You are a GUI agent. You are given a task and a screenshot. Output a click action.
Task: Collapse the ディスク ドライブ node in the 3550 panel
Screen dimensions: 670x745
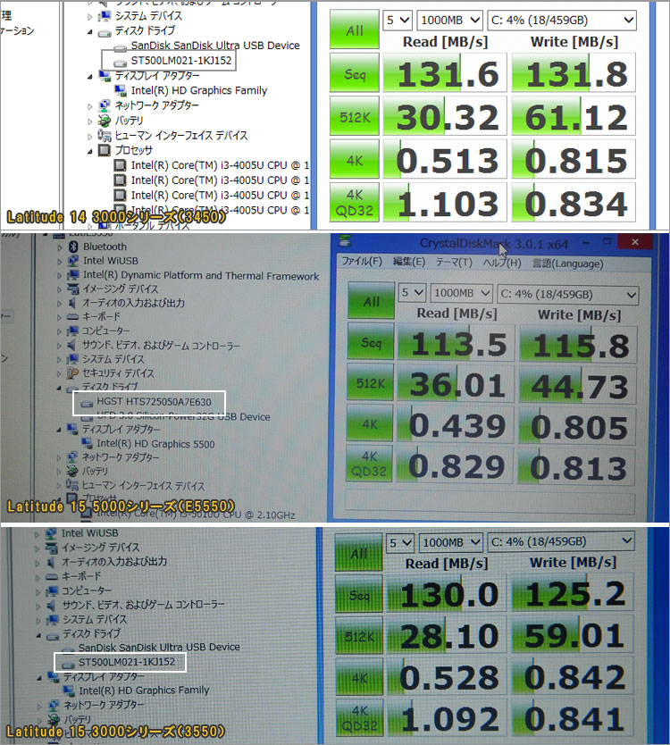(39, 635)
